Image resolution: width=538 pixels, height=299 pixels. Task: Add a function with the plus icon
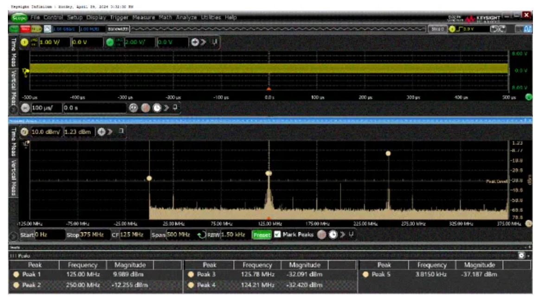[x=101, y=132]
